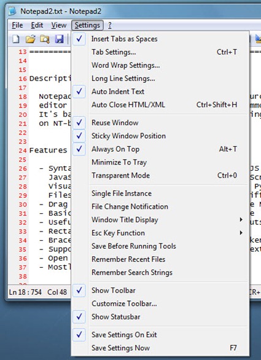Turn off Always On Top
The width and height of the screenshot is (261, 360).
click(x=160, y=149)
